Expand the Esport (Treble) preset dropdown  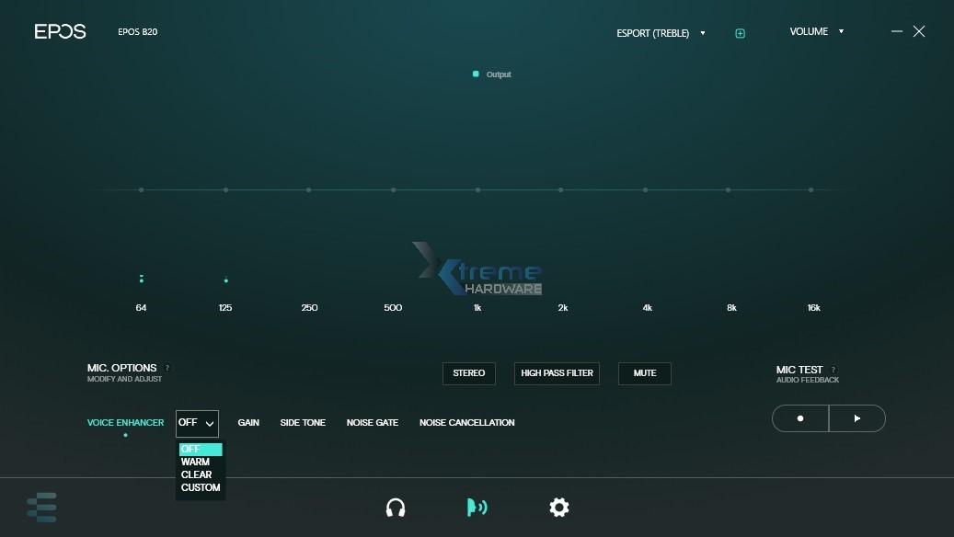point(661,33)
